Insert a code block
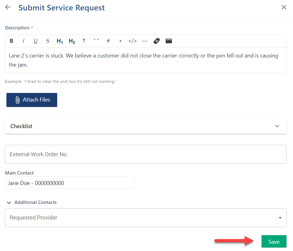The height and width of the screenshot is (251, 293). pyautogui.click(x=132, y=41)
